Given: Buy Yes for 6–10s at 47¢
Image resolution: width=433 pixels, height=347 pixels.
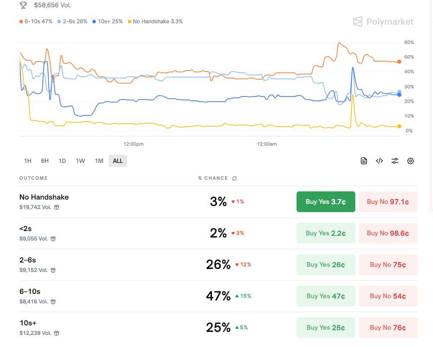Looking at the screenshot, I should click(326, 296).
